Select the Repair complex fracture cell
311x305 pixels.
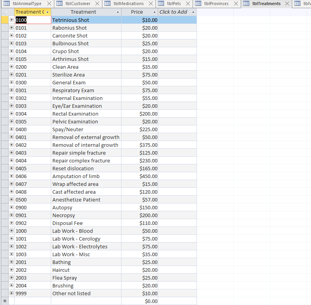86,161
